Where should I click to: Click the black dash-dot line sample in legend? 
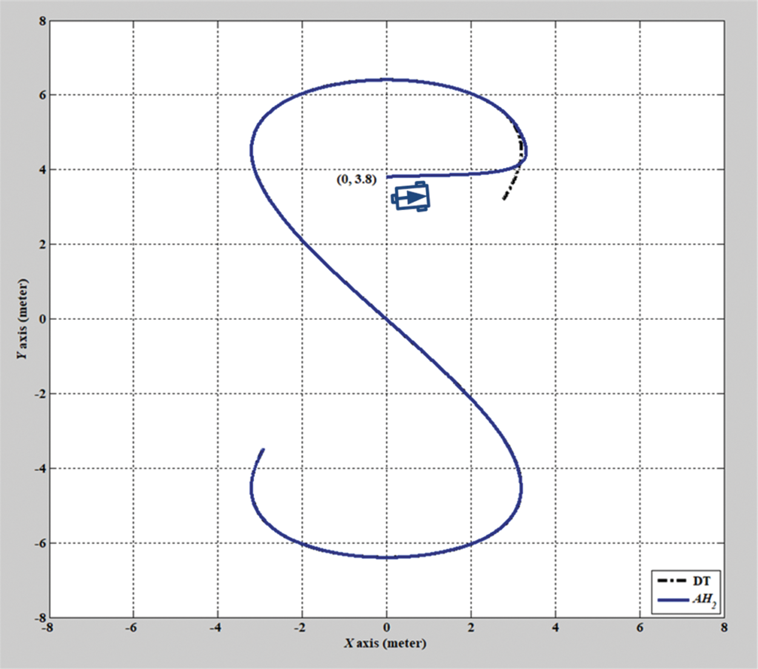pos(672,581)
